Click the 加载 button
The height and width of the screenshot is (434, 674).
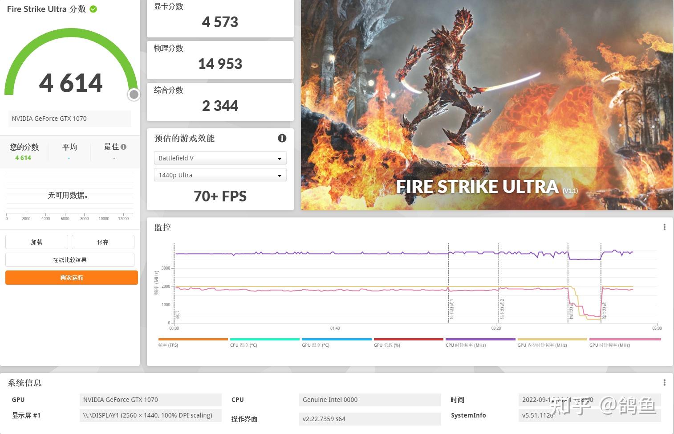click(37, 242)
